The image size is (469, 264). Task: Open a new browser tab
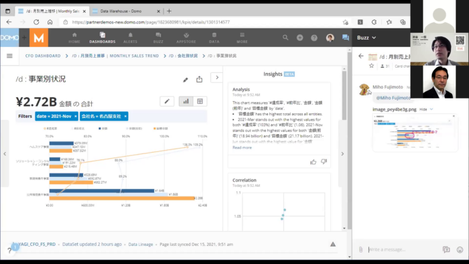coord(169,11)
